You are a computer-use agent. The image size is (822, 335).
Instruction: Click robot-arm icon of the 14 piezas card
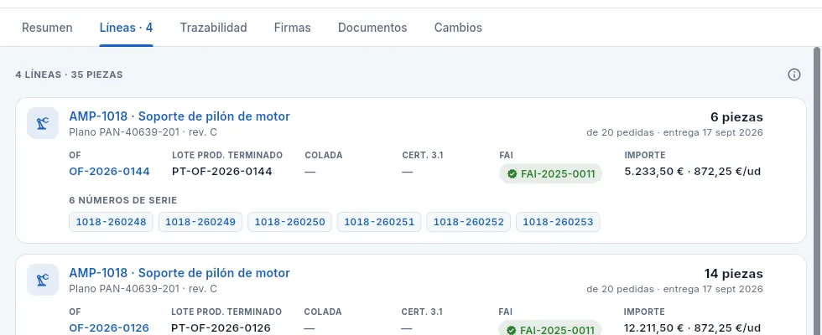click(x=43, y=280)
